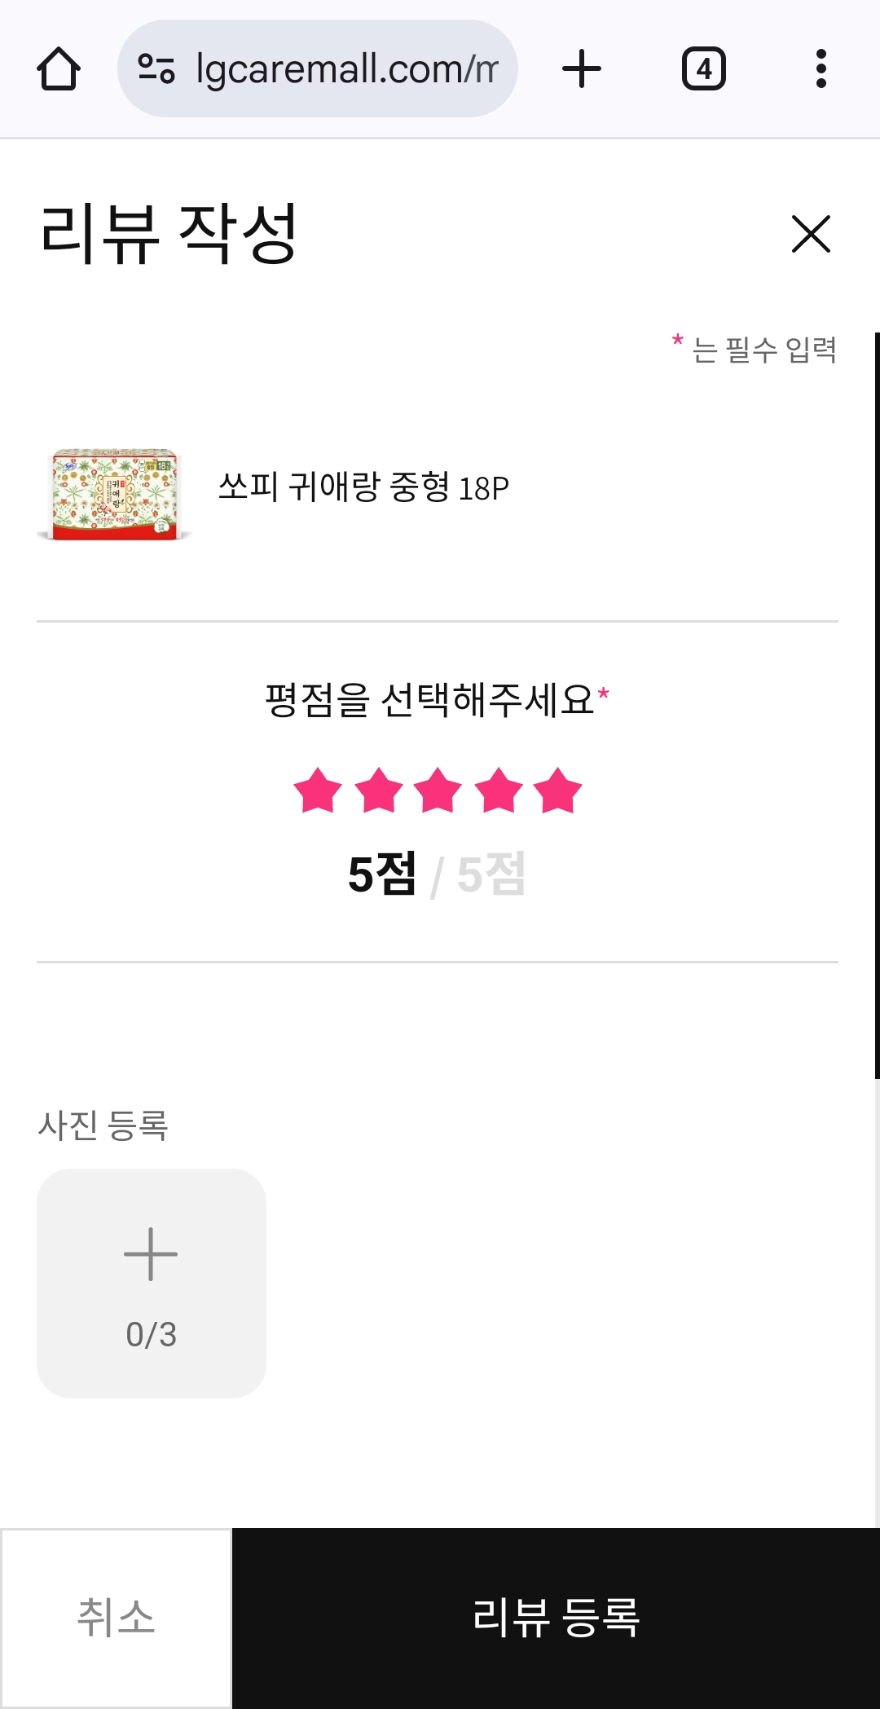Open the browser three-dot menu
880x1709 pixels.
click(821, 69)
